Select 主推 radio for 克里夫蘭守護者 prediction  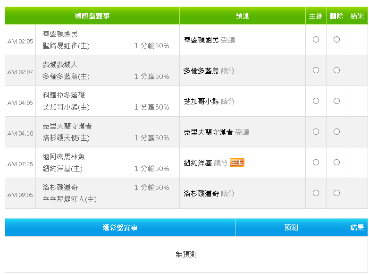coord(316,131)
